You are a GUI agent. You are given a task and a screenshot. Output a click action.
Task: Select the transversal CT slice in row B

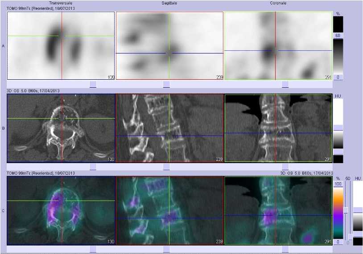pyautogui.click(x=61, y=128)
